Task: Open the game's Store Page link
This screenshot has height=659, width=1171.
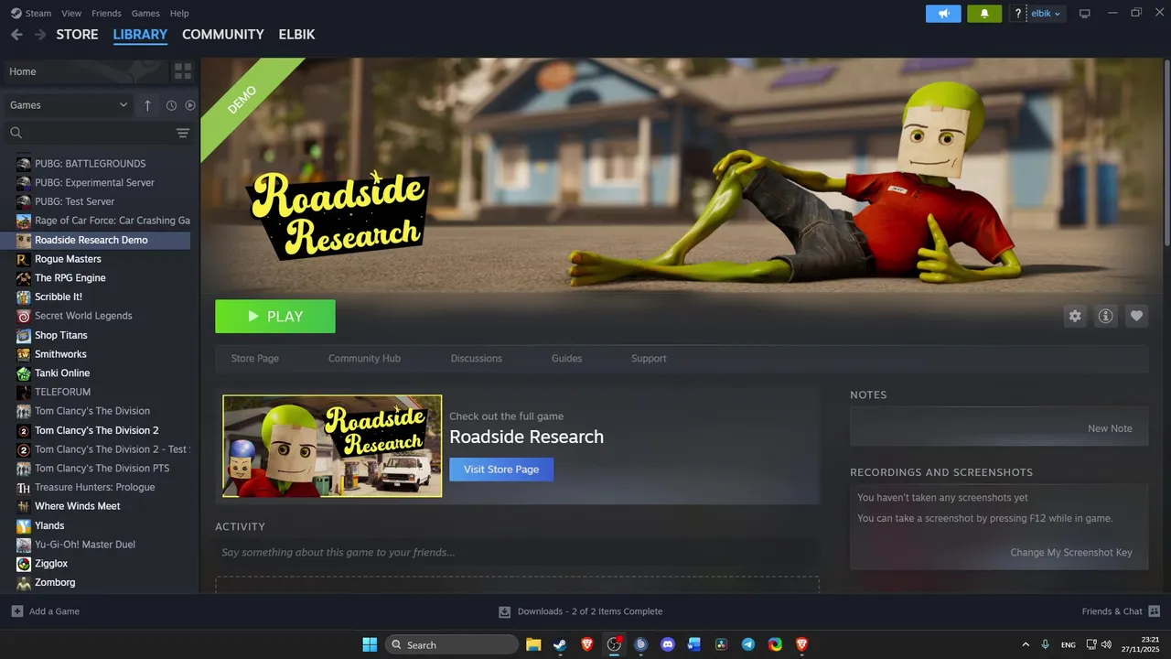Action: 255,359
